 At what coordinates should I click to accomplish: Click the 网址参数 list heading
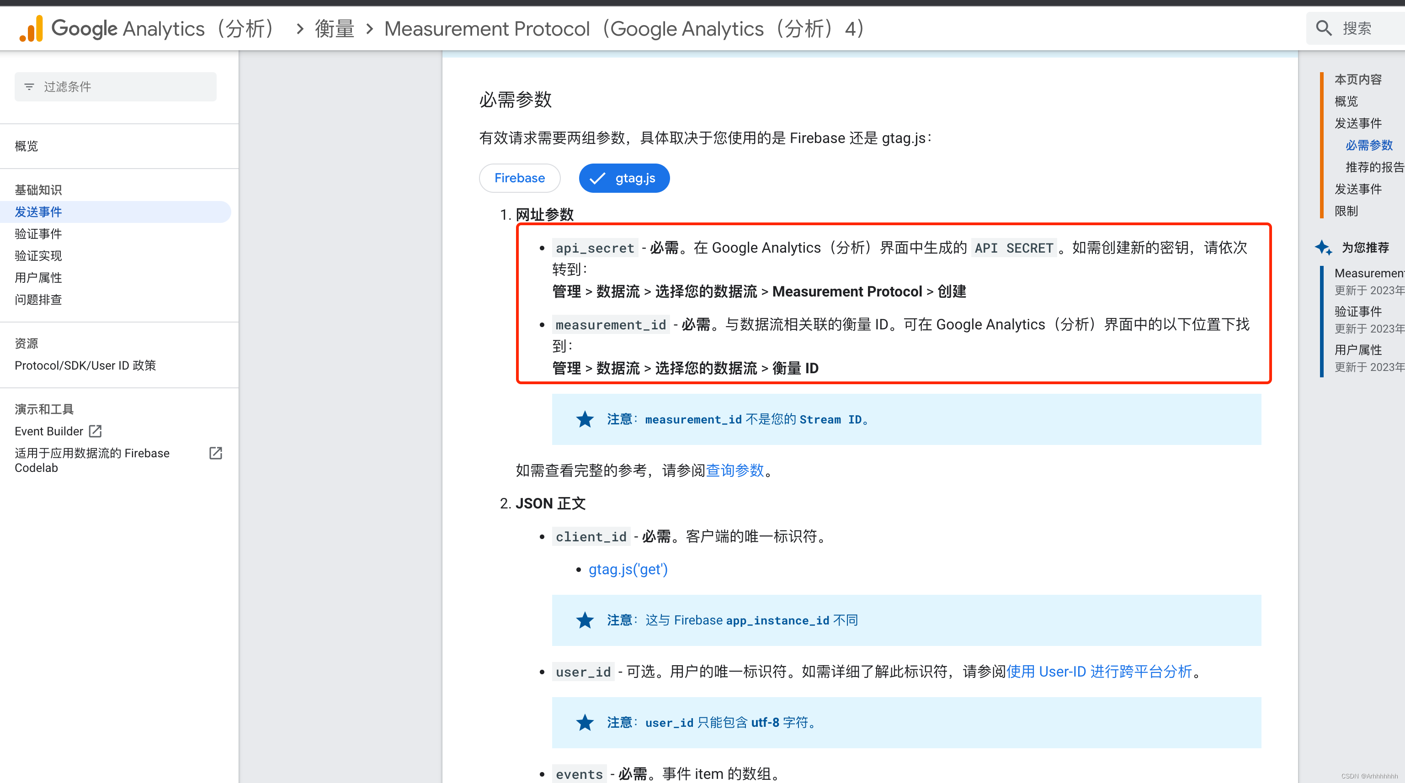544,214
